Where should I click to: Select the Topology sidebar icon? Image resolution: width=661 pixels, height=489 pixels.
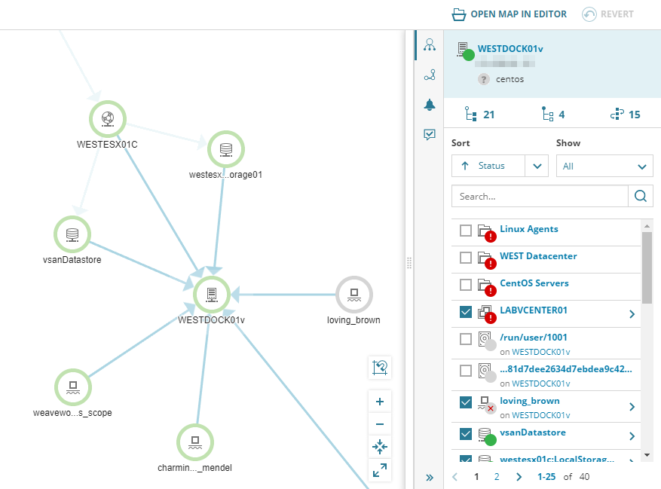(x=429, y=75)
